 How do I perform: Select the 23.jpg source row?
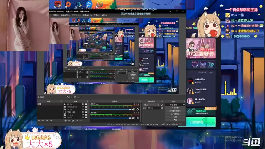tap(75, 104)
